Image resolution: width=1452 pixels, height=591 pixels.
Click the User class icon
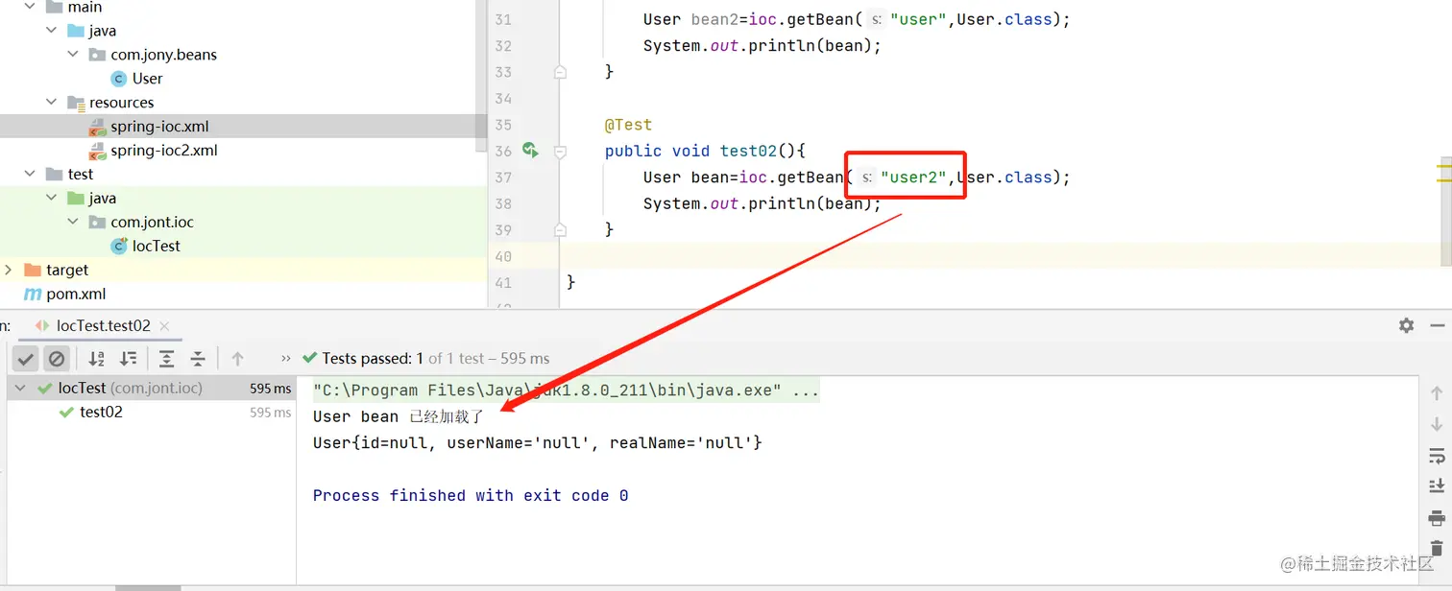click(119, 79)
